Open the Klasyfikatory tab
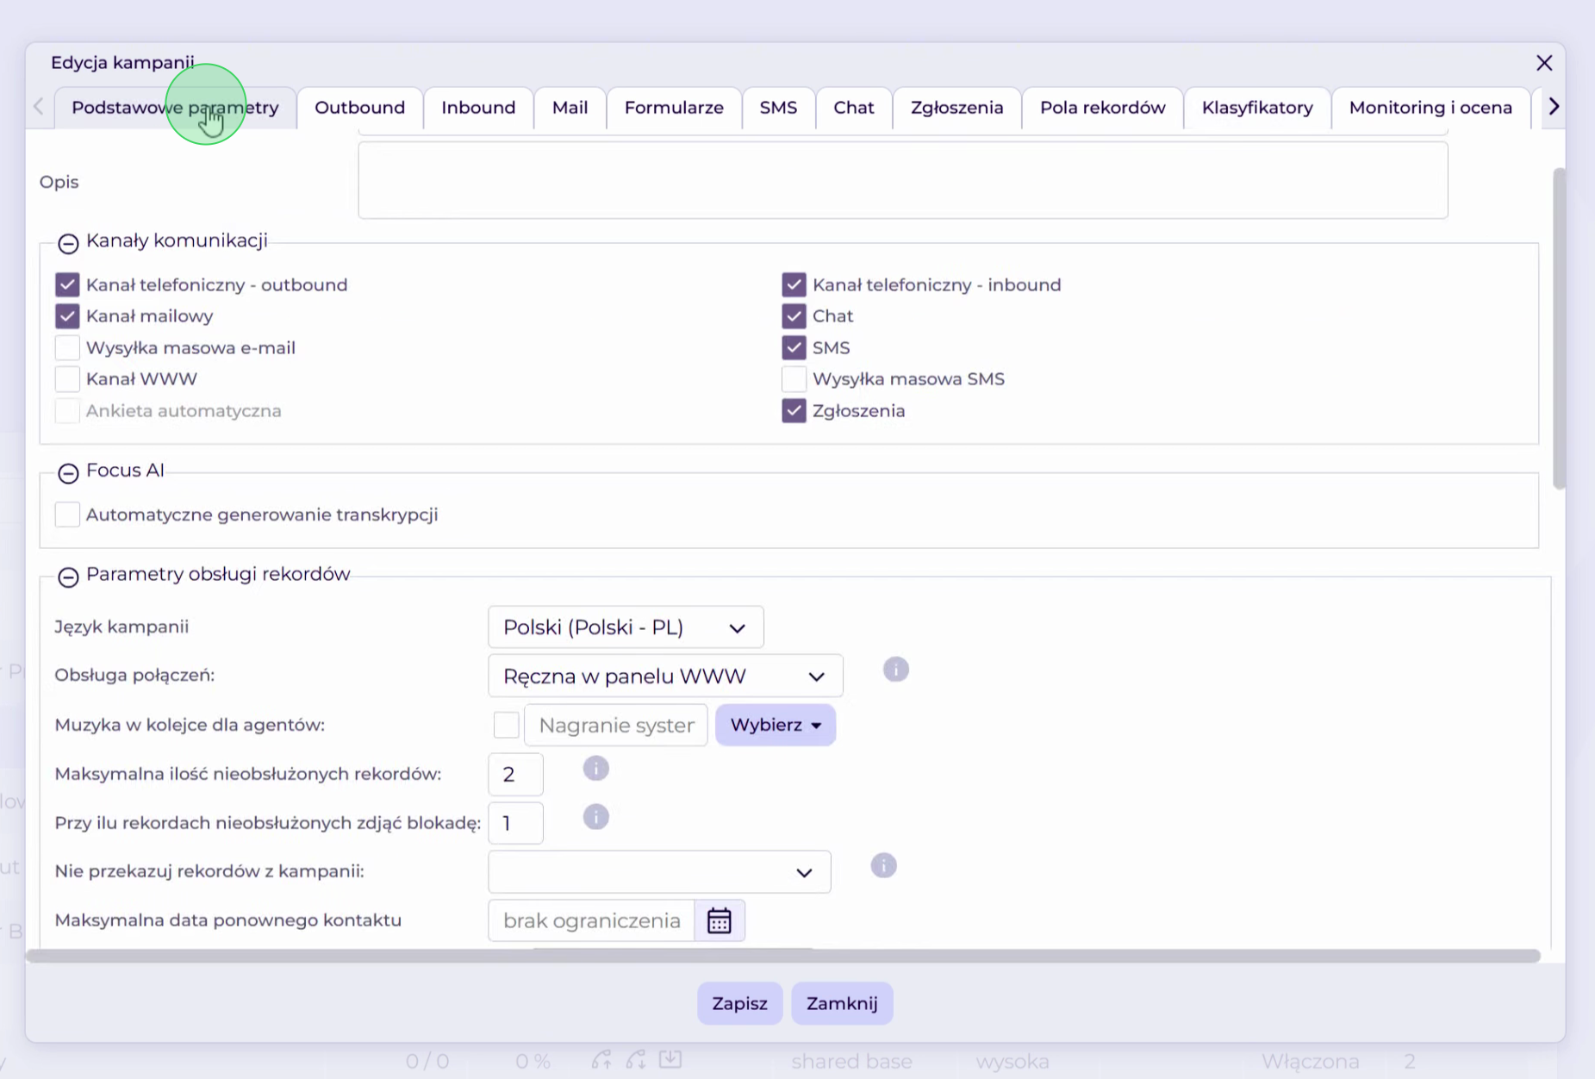 point(1257,108)
